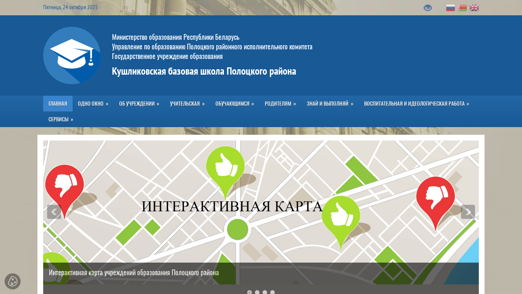Go to previous slide with left arrow
The height and width of the screenshot is (294, 522).
pos(54,212)
